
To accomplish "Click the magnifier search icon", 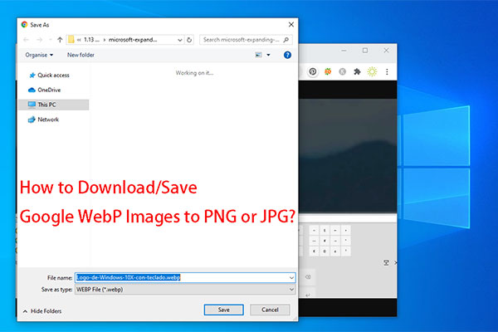I will [286, 40].
